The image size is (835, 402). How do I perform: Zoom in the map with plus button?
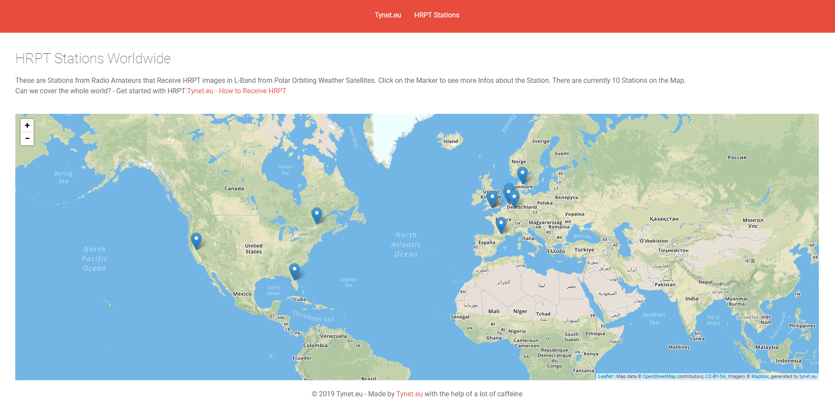pos(27,126)
